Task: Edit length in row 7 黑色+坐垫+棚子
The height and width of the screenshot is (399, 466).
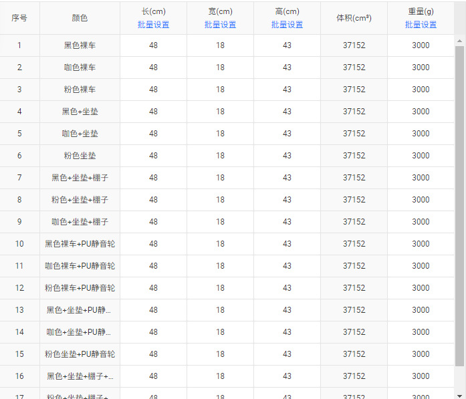Action: 153,178
